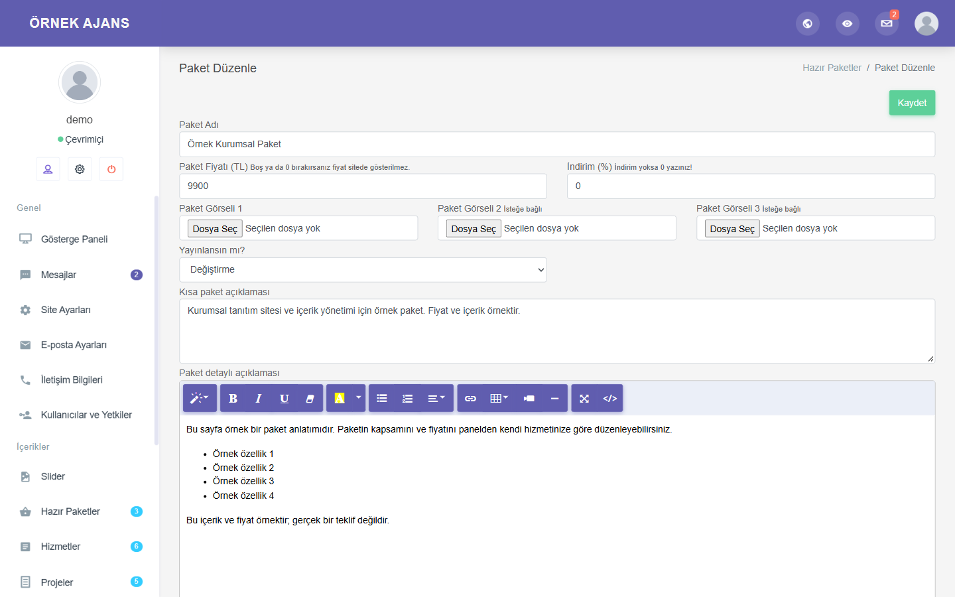Click the sidebar profile user icon

pyautogui.click(x=48, y=169)
